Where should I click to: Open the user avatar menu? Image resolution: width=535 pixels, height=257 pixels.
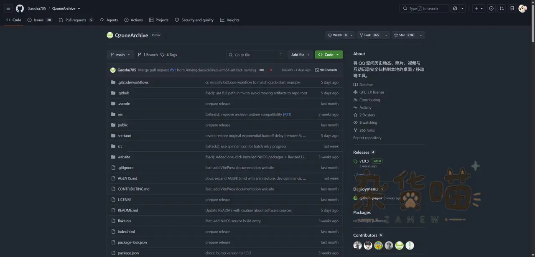pyautogui.click(x=522, y=8)
